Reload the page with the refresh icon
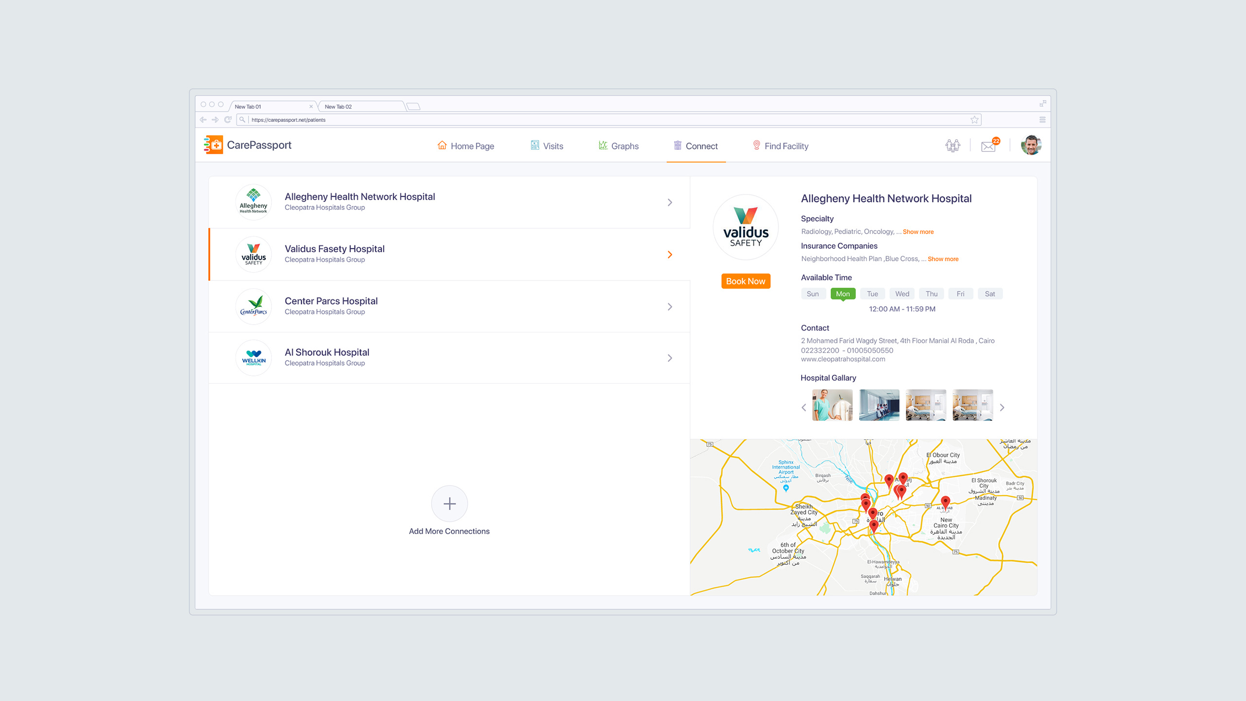The image size is (1246, 701). 228,120
